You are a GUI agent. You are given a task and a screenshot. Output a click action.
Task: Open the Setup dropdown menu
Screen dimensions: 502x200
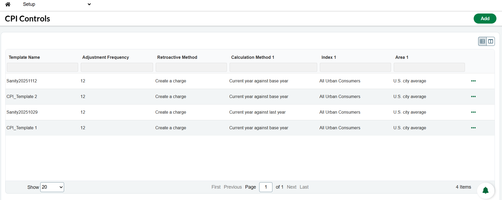pos(57,4)
